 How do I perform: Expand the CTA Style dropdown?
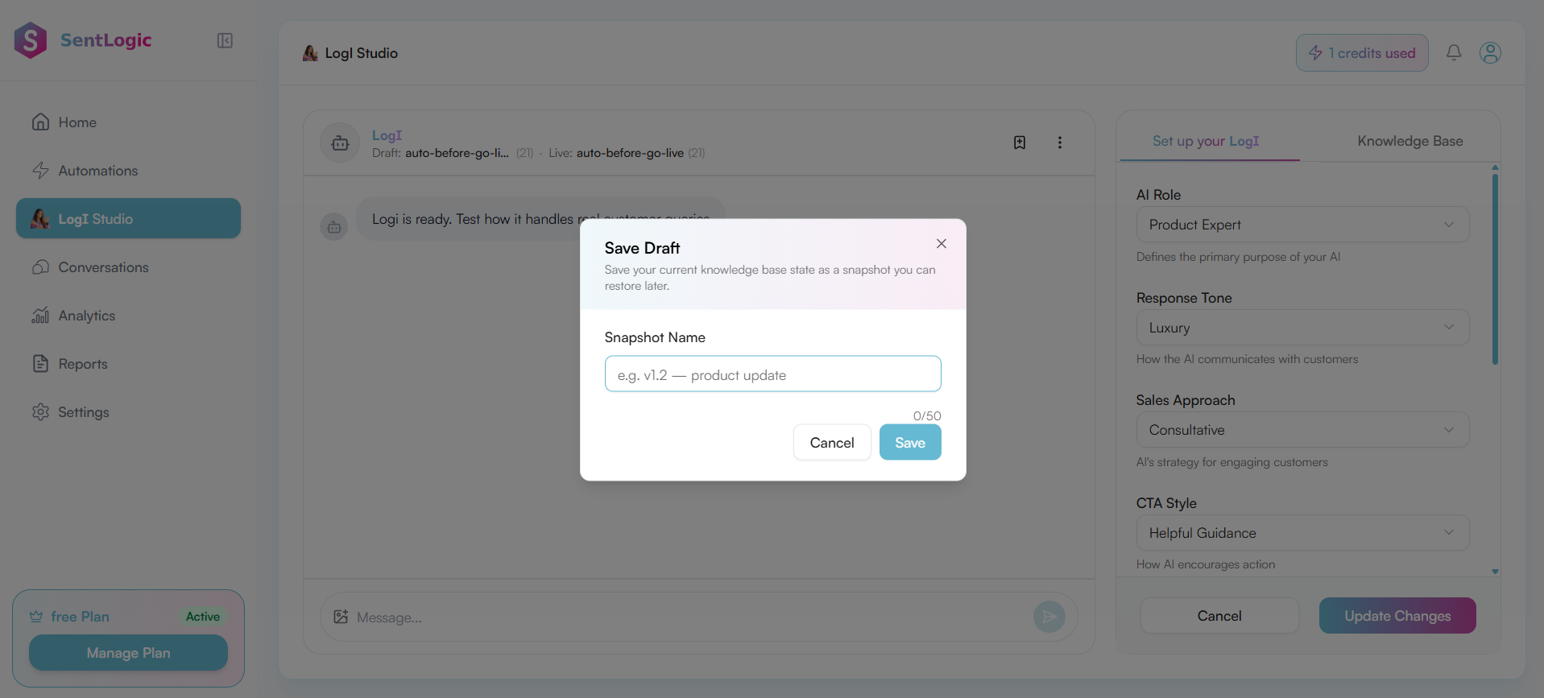pyautogui.click(x=1302, y=533)
